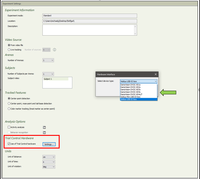Open Activity analysis settings icon

[x=44, y=127]
